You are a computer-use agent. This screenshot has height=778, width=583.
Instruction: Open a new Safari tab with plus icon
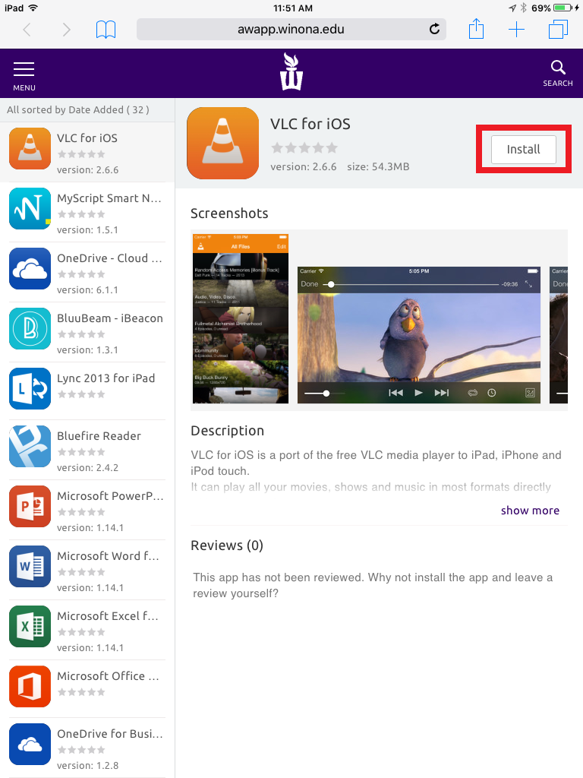point(516,30)
